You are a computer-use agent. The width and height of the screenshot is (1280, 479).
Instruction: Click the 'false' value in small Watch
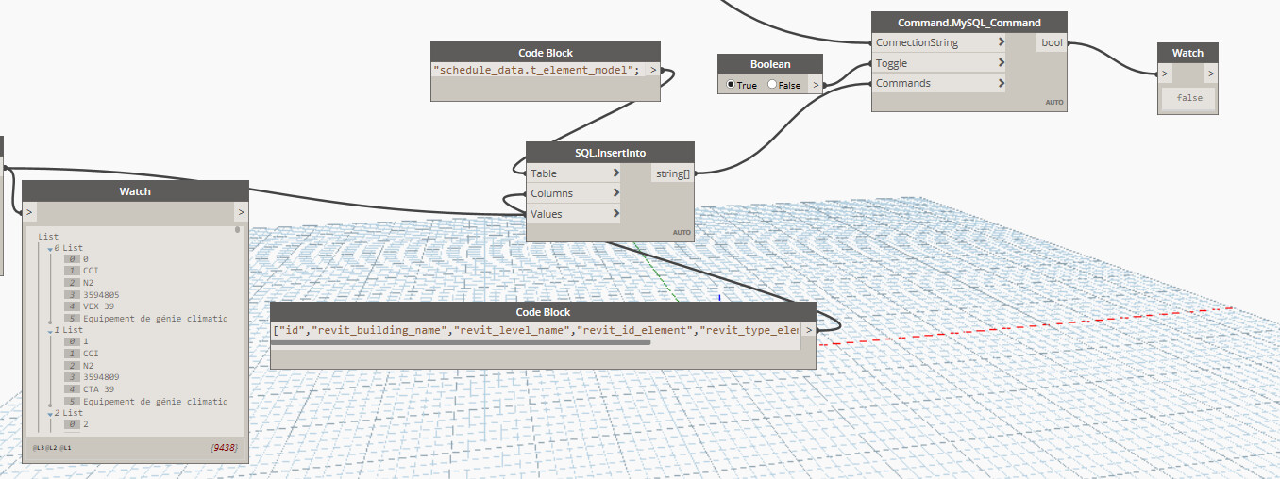click(x=1188, y=98)
